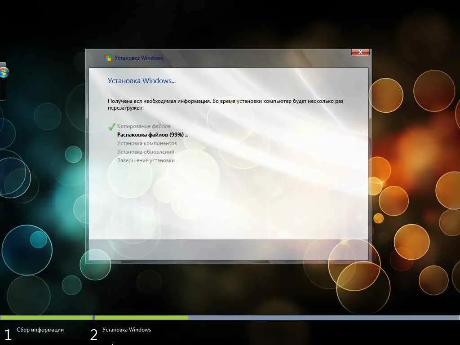The width and height of the screenshot is (460, 345).
Task: Click stage 2 label 'Установка Windows' at bottom
Action: (127, 330)
